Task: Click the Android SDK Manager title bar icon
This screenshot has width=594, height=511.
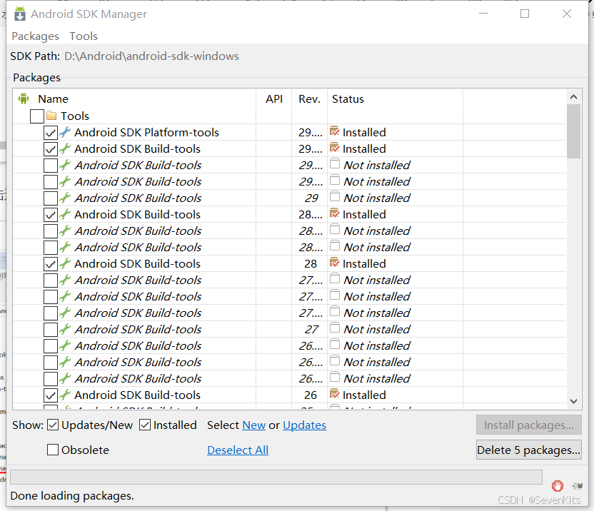Action: pos(20,14)
